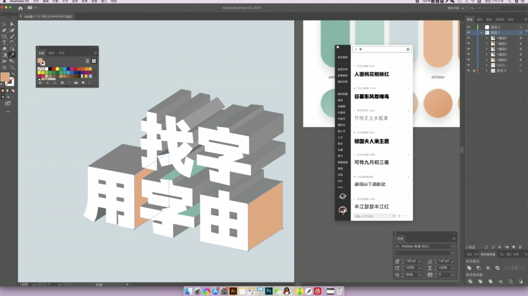Hide 图层 3 using its eye icon

point(468,27)
